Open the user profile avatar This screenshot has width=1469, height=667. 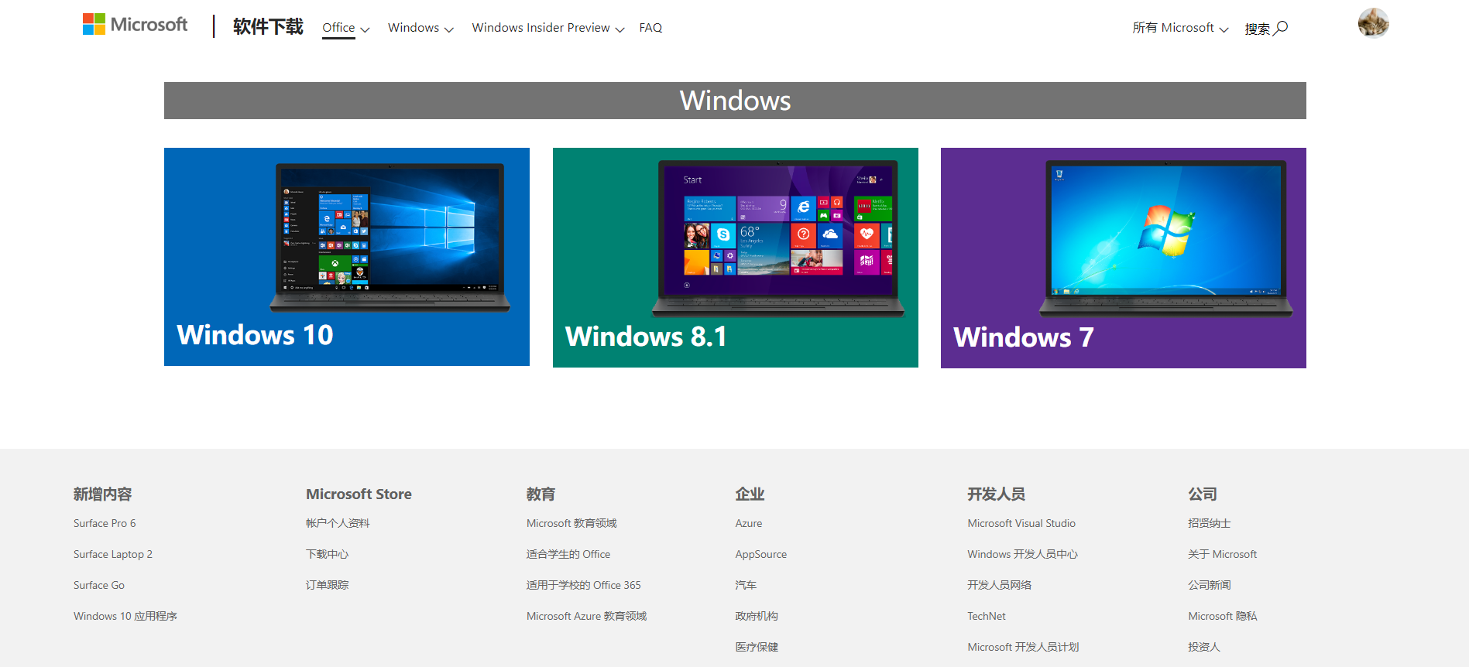[1373, 22]
